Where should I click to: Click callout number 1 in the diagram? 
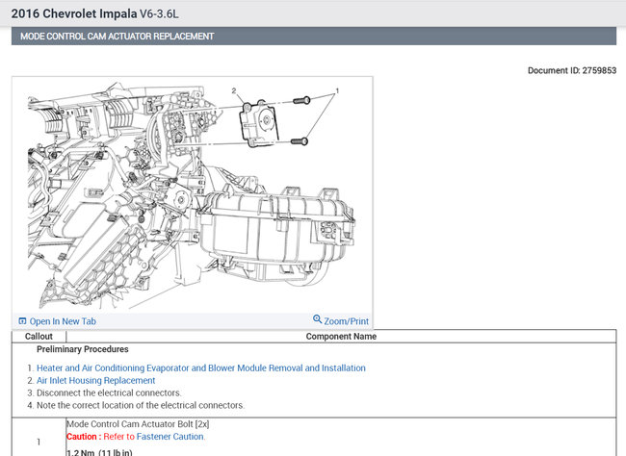(x=336, y=92)
